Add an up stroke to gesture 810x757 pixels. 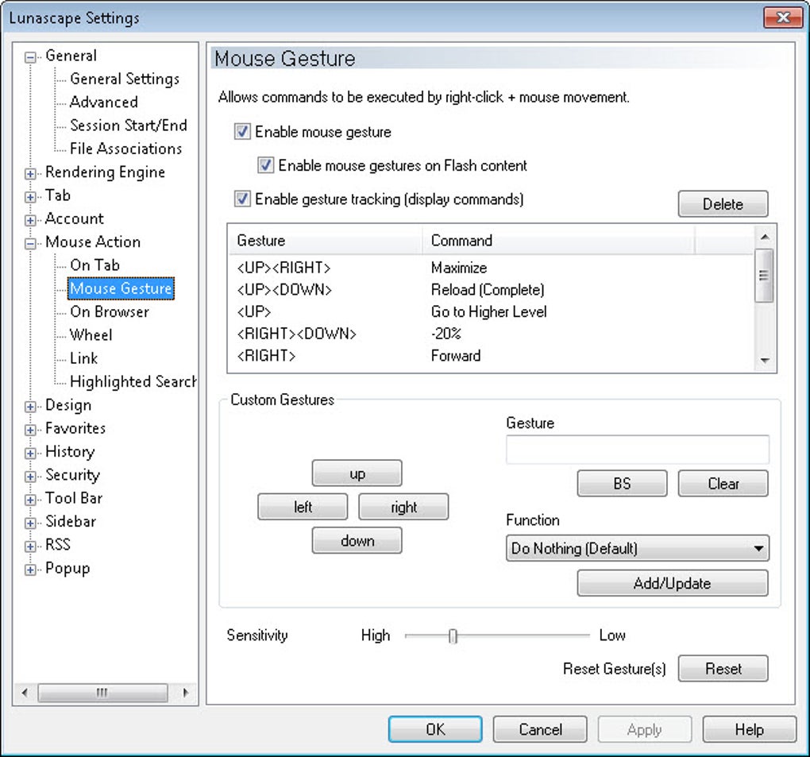tap(357, 474)
